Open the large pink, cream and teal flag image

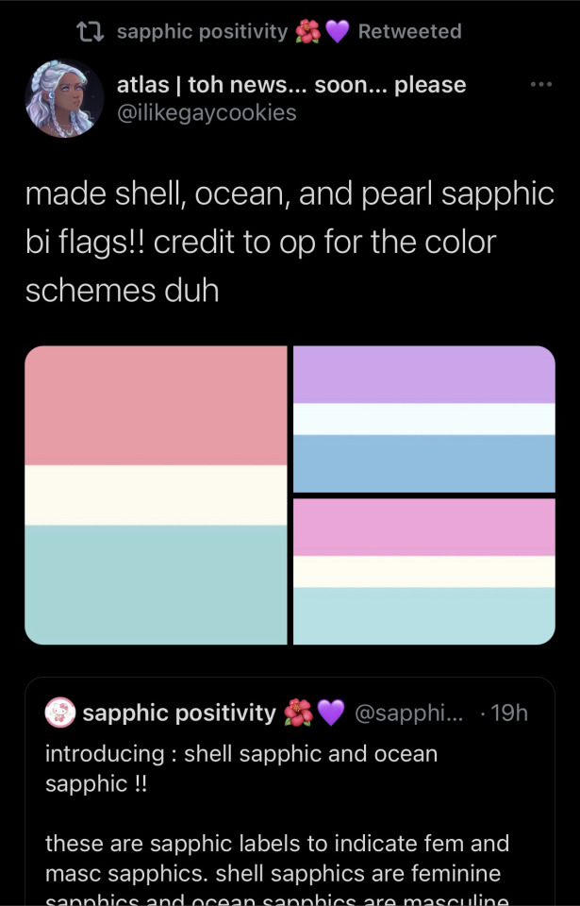click(x=156, y=495)
